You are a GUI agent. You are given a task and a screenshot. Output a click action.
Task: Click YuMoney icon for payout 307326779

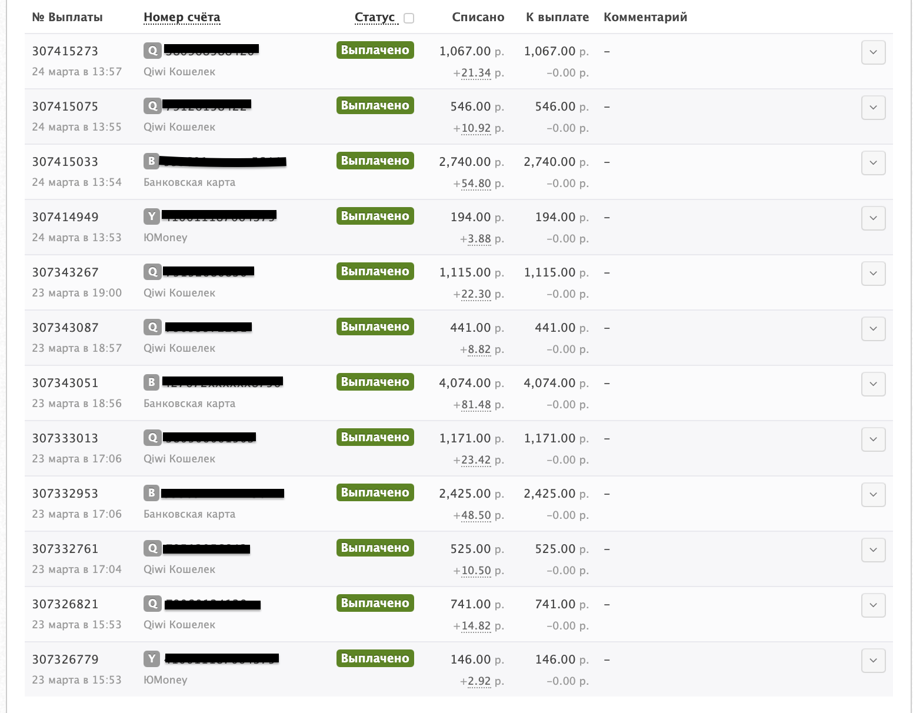pyautogui.click(x=152, y=659)
